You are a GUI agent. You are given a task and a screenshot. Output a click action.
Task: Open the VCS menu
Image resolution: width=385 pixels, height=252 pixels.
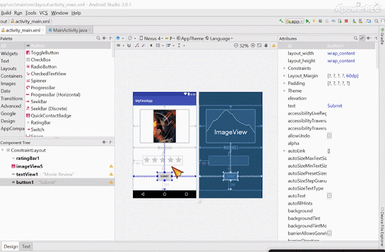click(x=43, y=13)
